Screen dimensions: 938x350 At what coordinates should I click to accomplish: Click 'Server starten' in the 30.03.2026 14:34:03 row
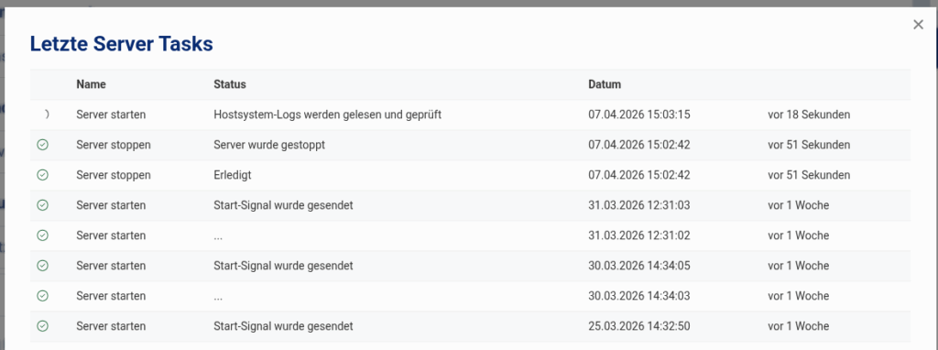pos(111,296)
